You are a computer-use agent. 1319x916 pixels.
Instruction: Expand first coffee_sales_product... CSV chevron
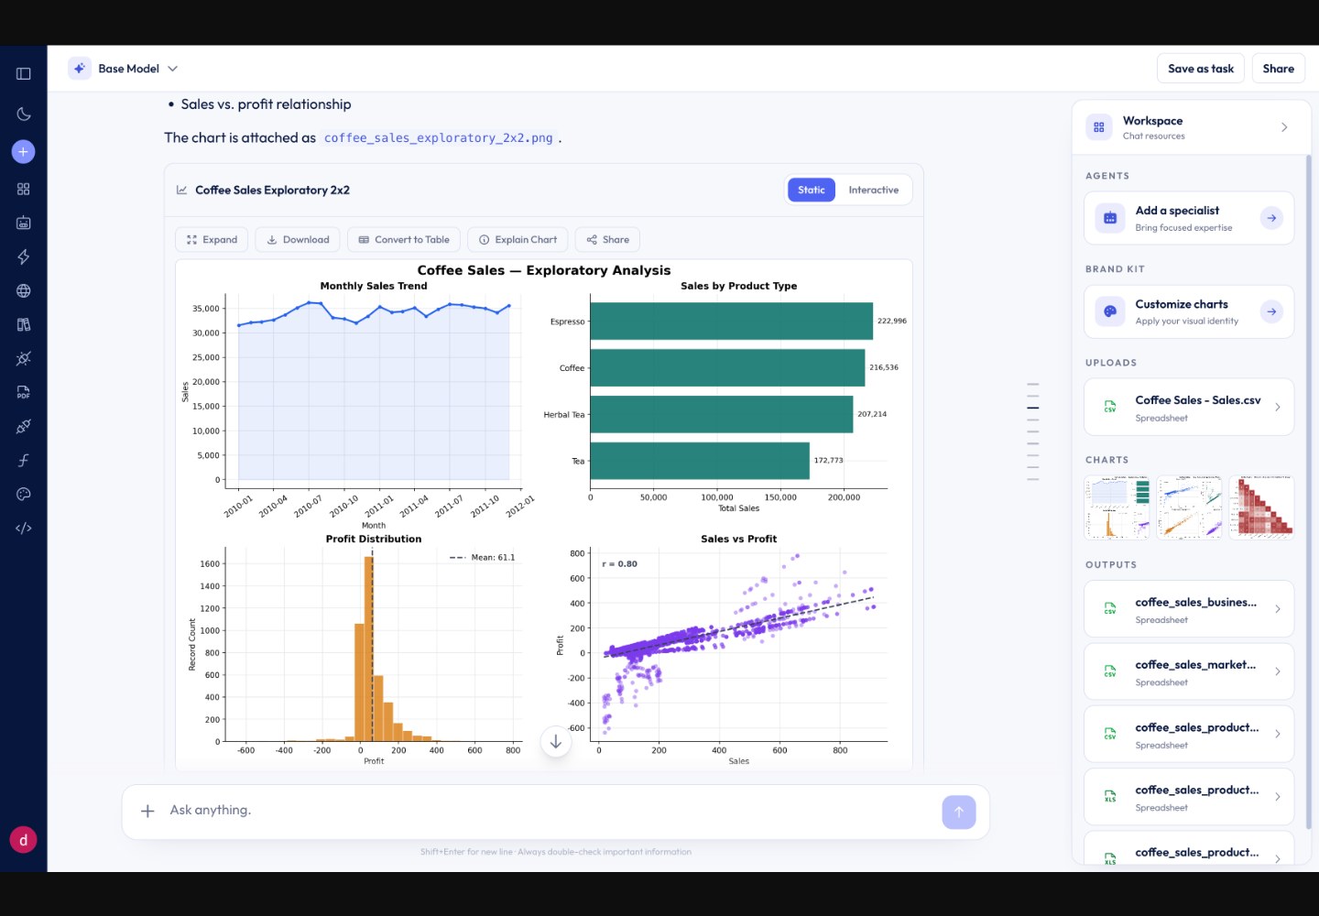pos(1278,734)
